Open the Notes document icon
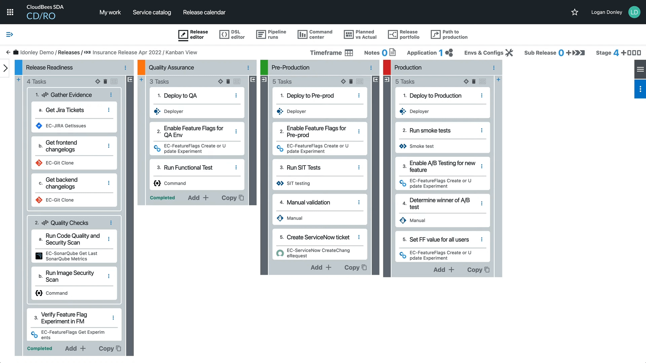The height and width of the screenshot is (363, 646). tap(392, 52)
